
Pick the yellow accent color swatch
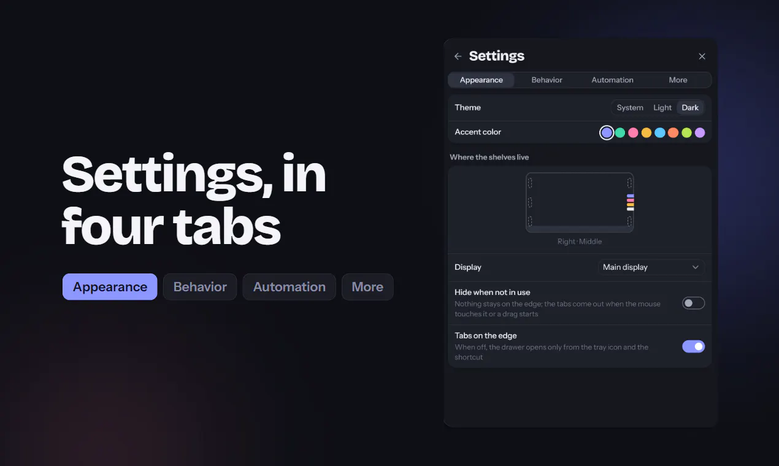pos(647,132)
